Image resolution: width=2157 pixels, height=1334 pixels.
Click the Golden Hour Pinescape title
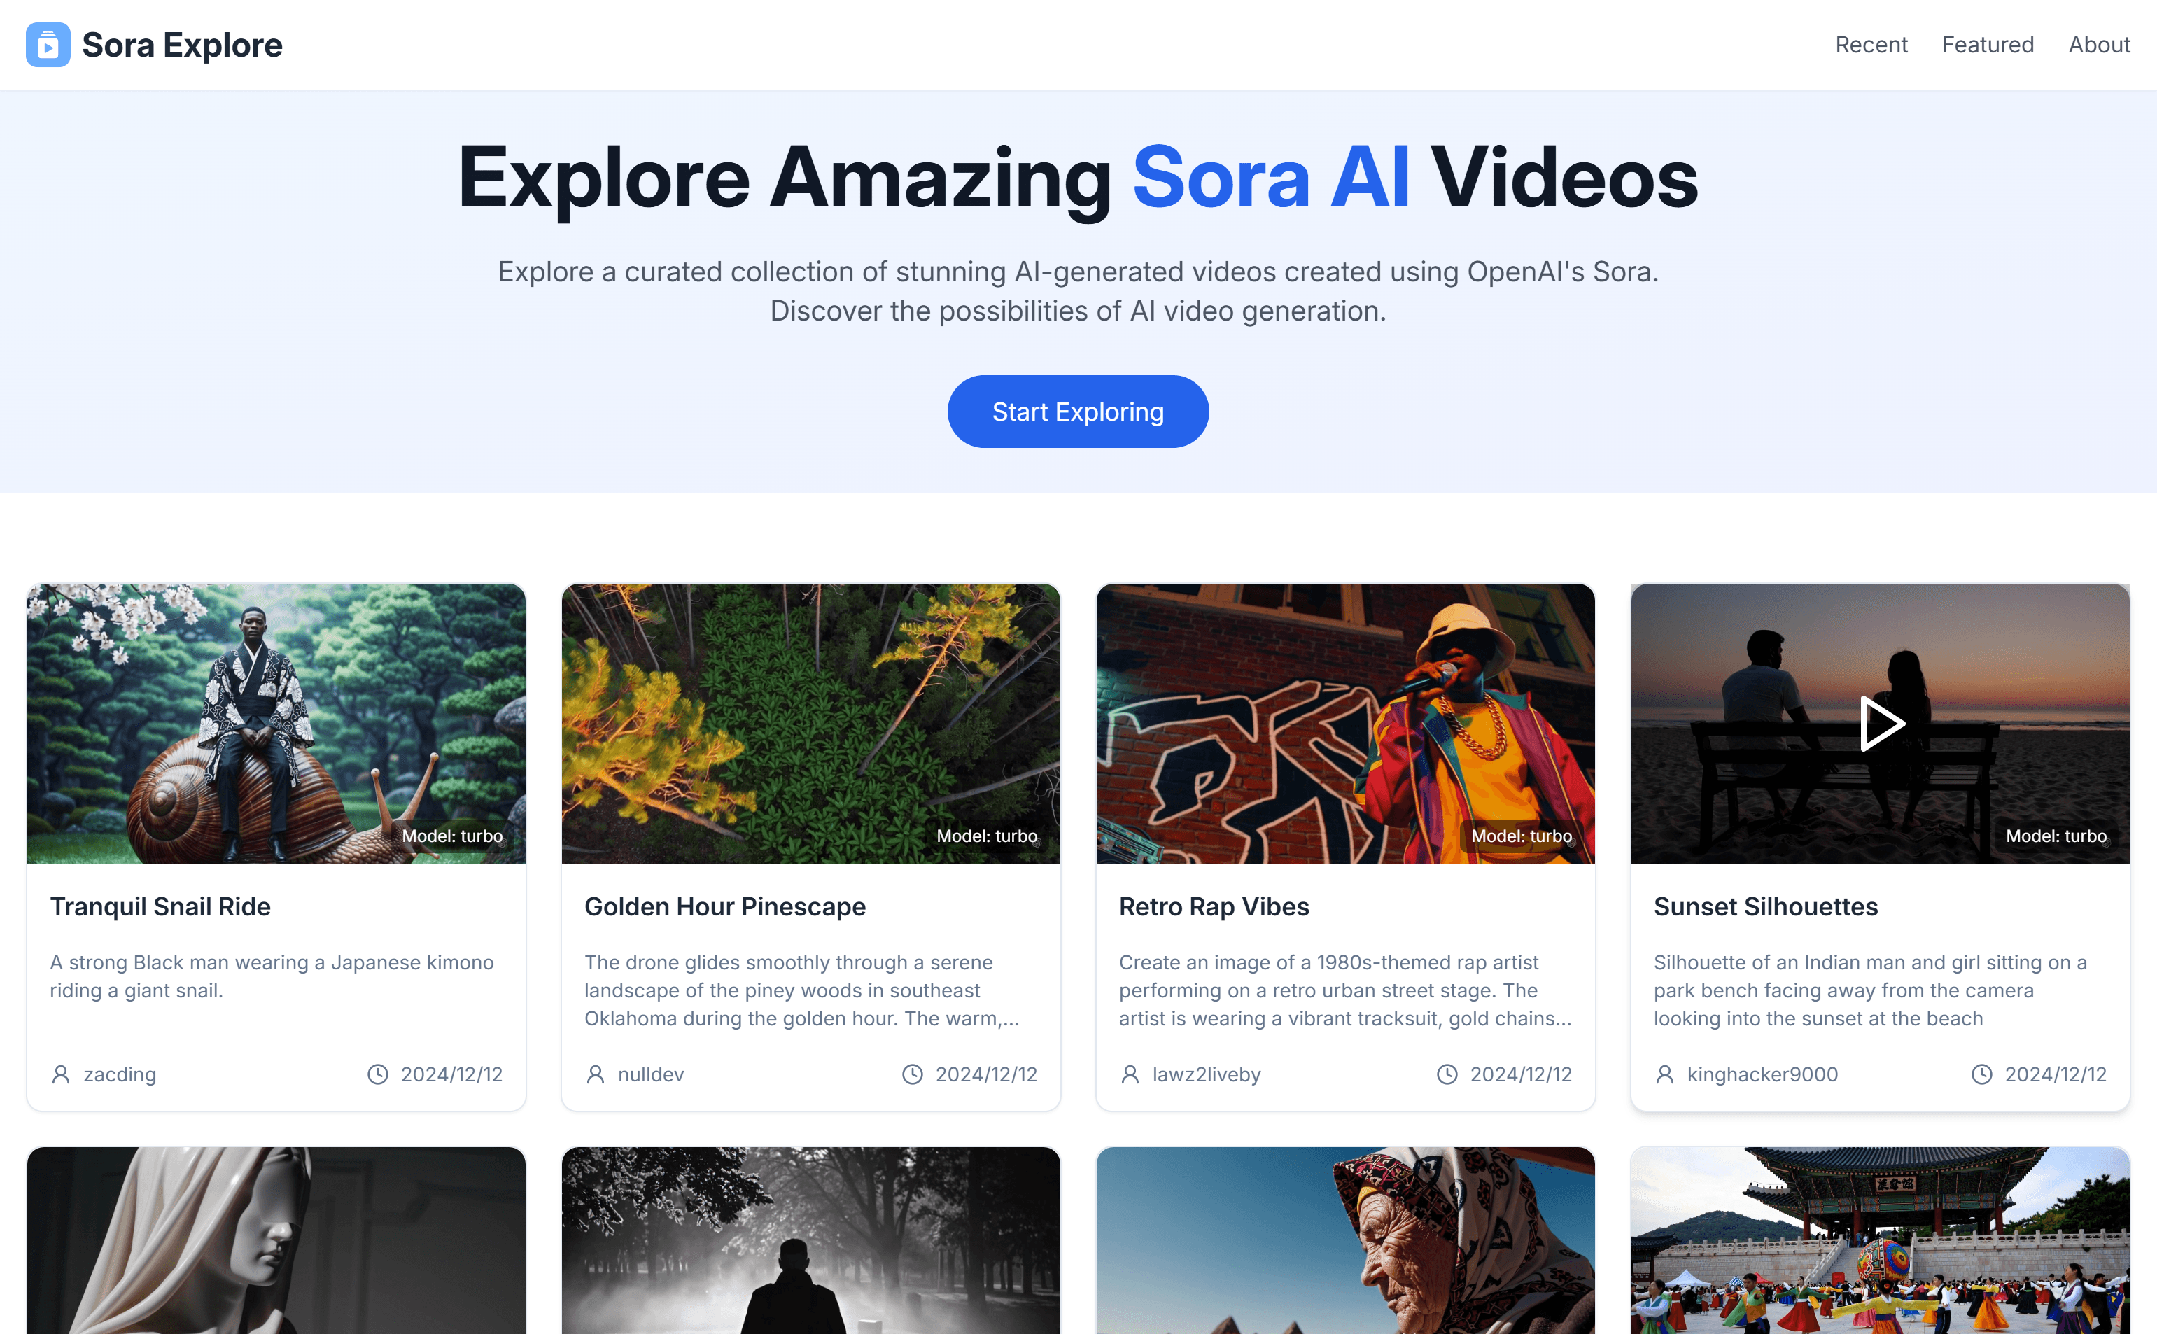(725, 906)
